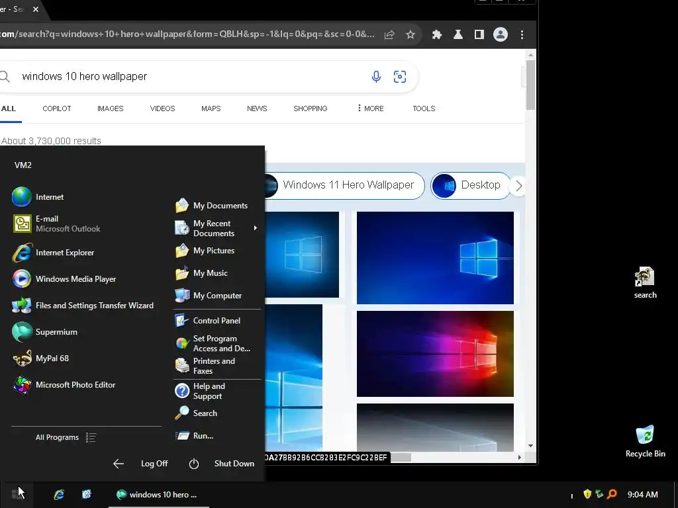Open My Pictures folder
The image size is (678, 508).
click(x=205, y=251)
